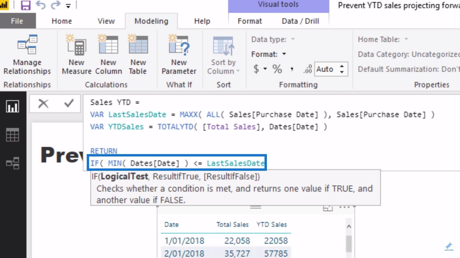This screenshot has width=460, height=258.
Task: Open currency symbol dropdown arrow
Action: tap(265, 69)
